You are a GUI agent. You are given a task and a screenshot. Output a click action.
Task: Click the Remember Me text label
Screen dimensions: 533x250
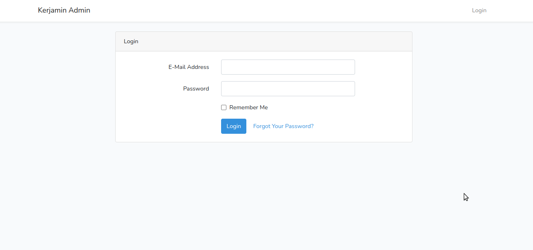[248, 107]
